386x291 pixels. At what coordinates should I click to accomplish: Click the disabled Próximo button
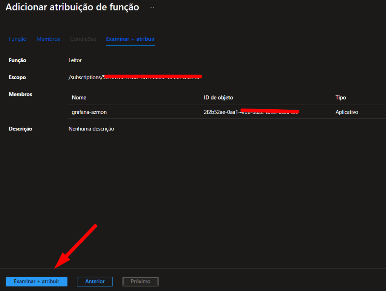pos(140,281)
